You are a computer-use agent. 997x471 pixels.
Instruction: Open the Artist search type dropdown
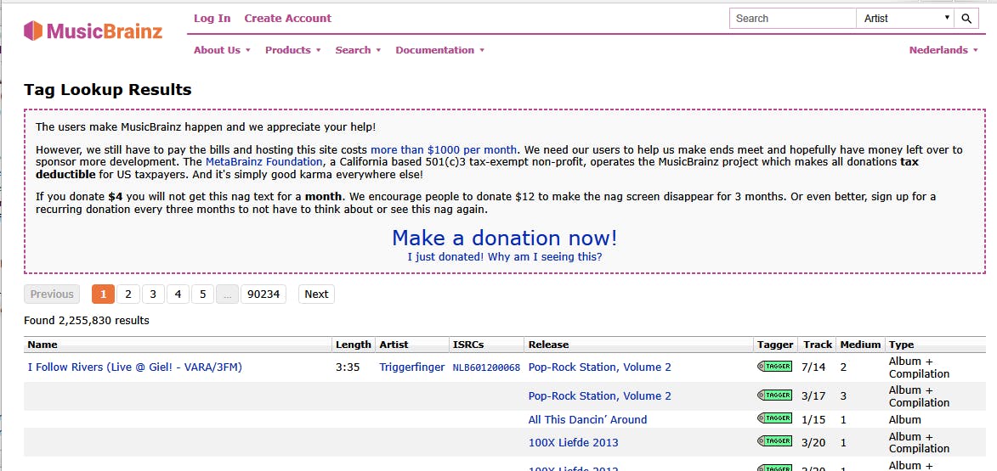(x=905, y=19)
